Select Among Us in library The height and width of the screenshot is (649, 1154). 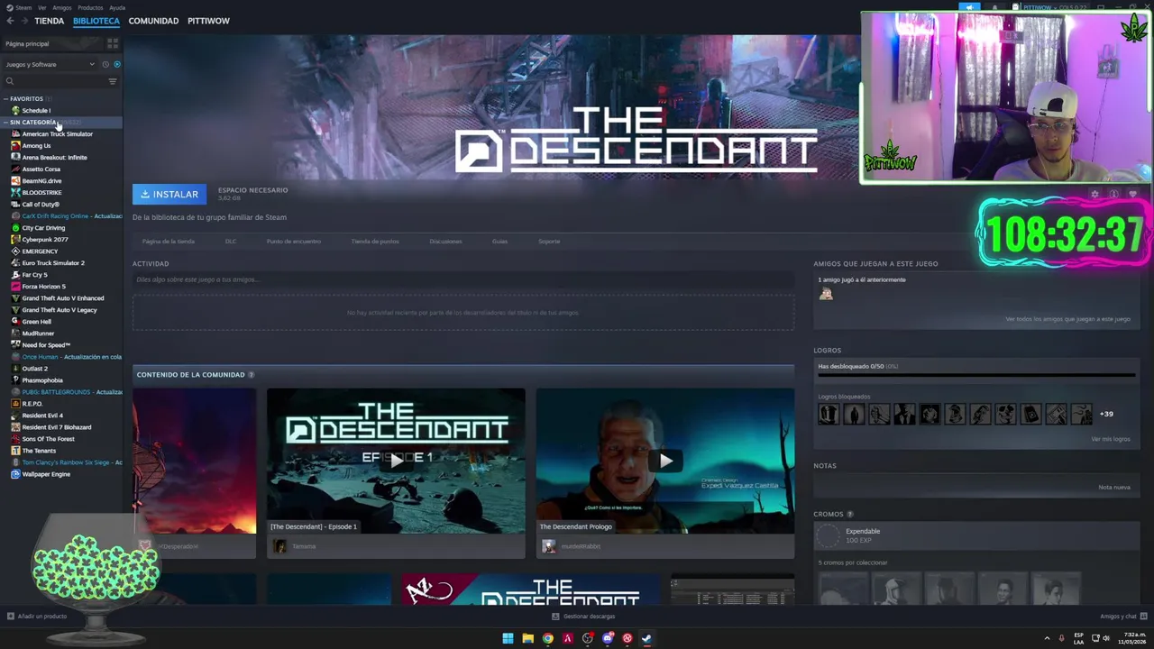(x=36, y=145)
